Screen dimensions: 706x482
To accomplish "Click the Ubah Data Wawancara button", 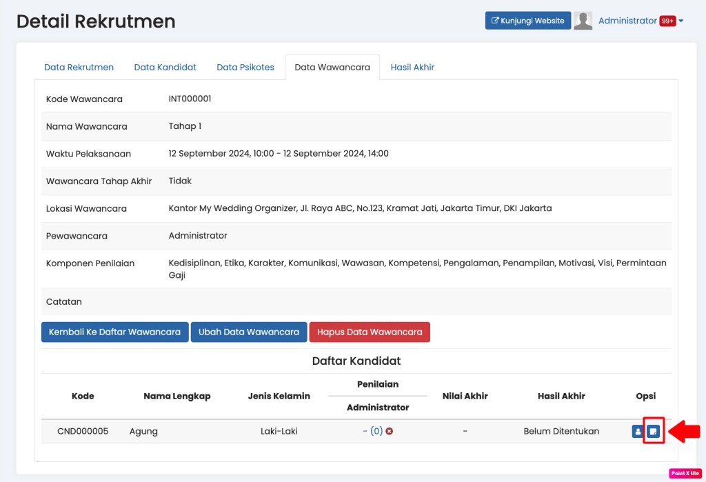I will pyautogui.click(x=249, y=332).
